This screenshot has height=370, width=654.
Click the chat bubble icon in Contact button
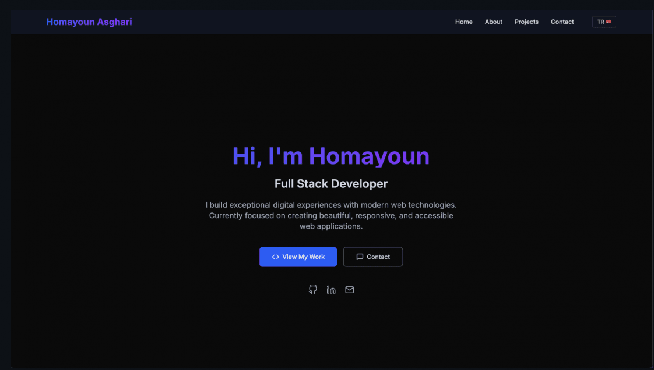click(360, 257)
